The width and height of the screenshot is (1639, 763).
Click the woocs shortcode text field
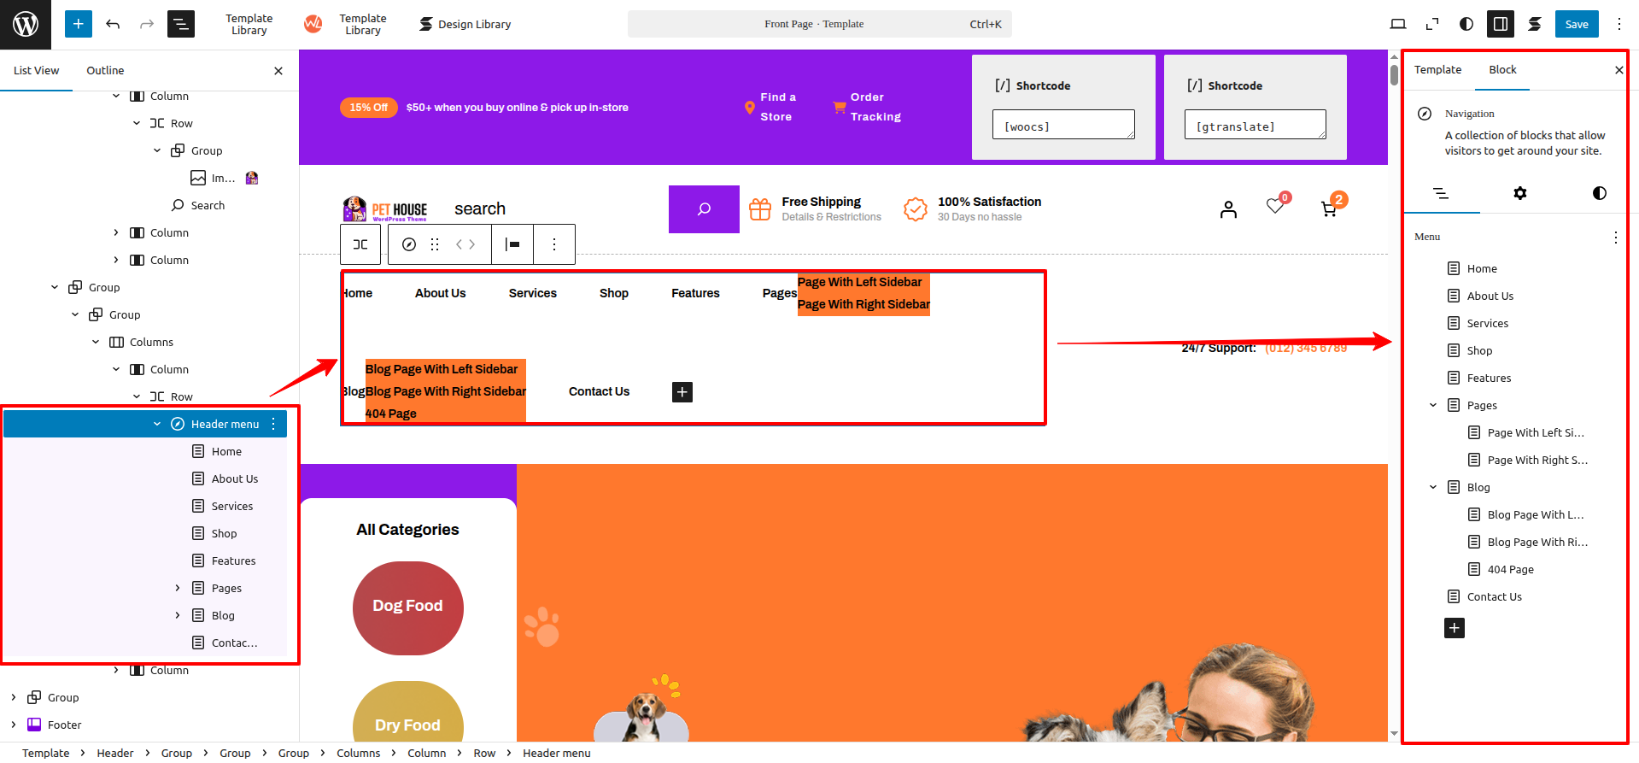coord(1062,125)
